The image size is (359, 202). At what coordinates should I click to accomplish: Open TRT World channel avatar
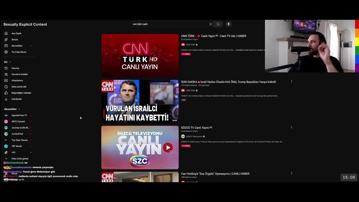click(x=6, y=146)
